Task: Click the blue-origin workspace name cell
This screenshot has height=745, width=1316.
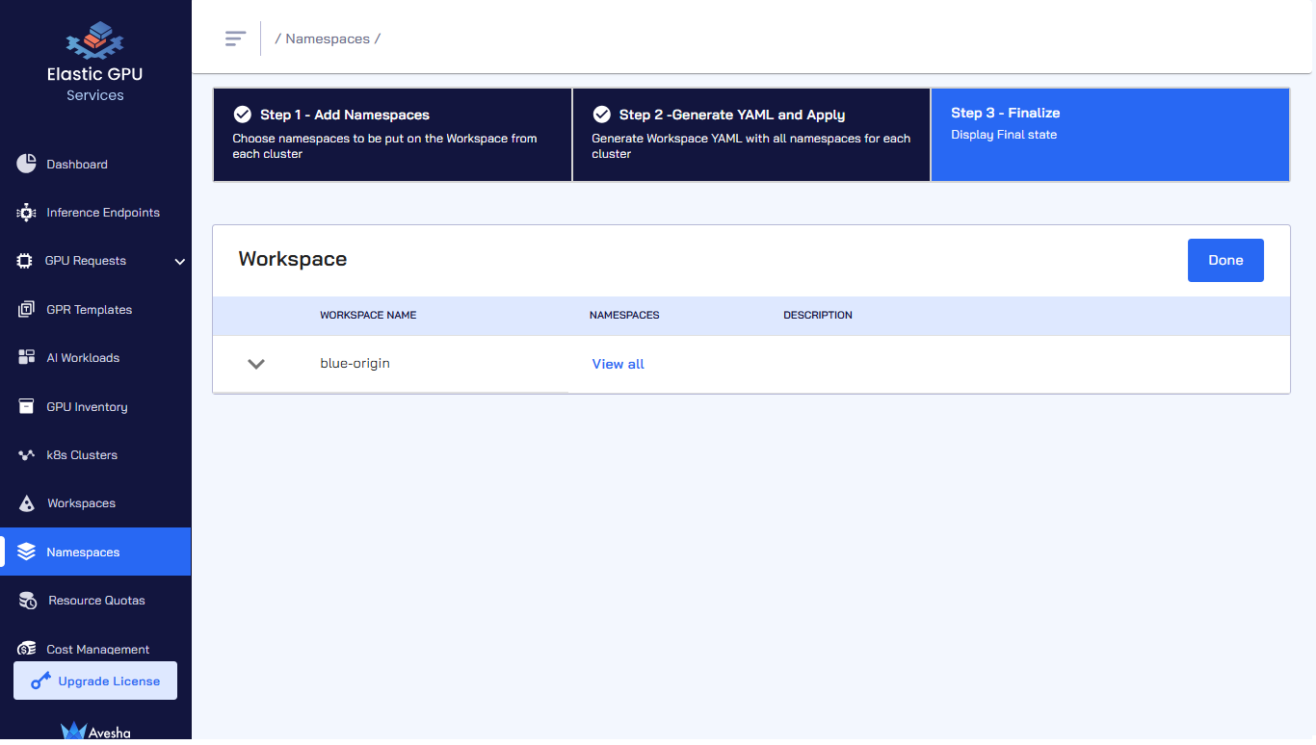Action: pos(355,364)
